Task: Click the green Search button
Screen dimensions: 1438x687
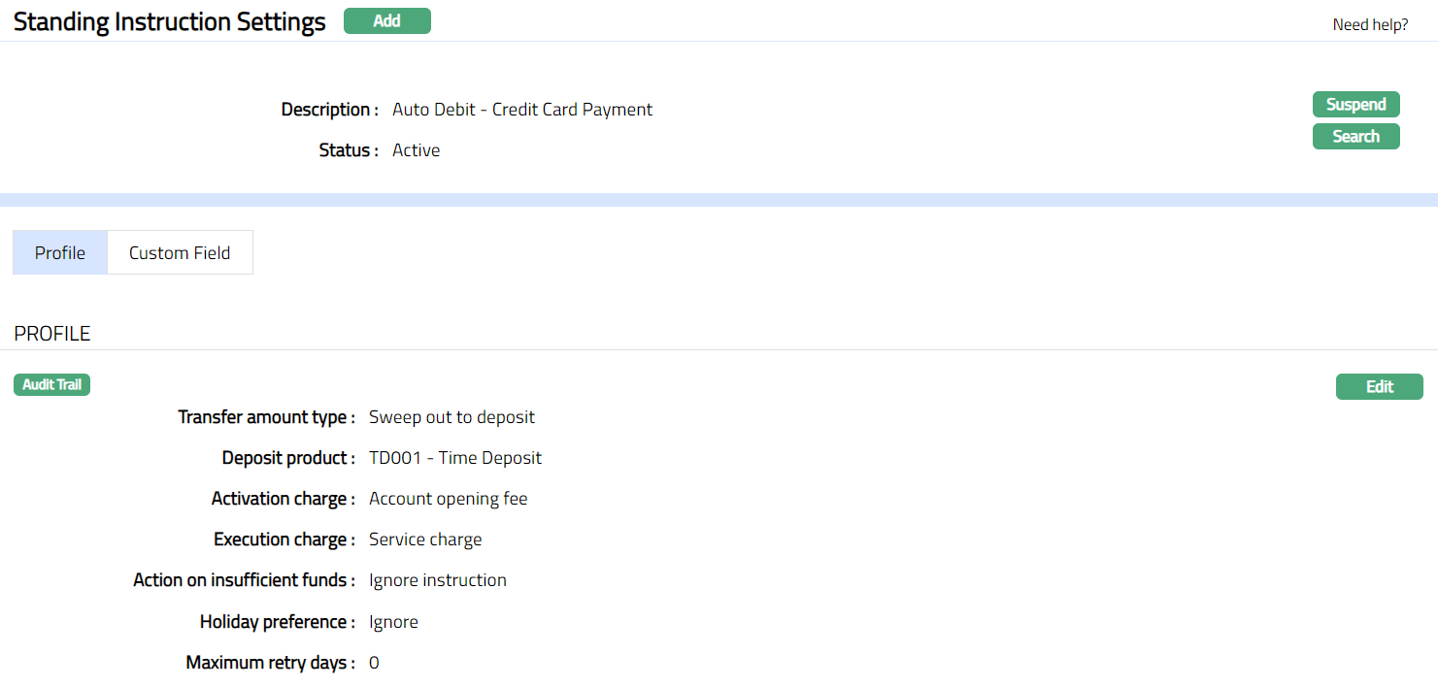Action: click(x=1355, y=137)
